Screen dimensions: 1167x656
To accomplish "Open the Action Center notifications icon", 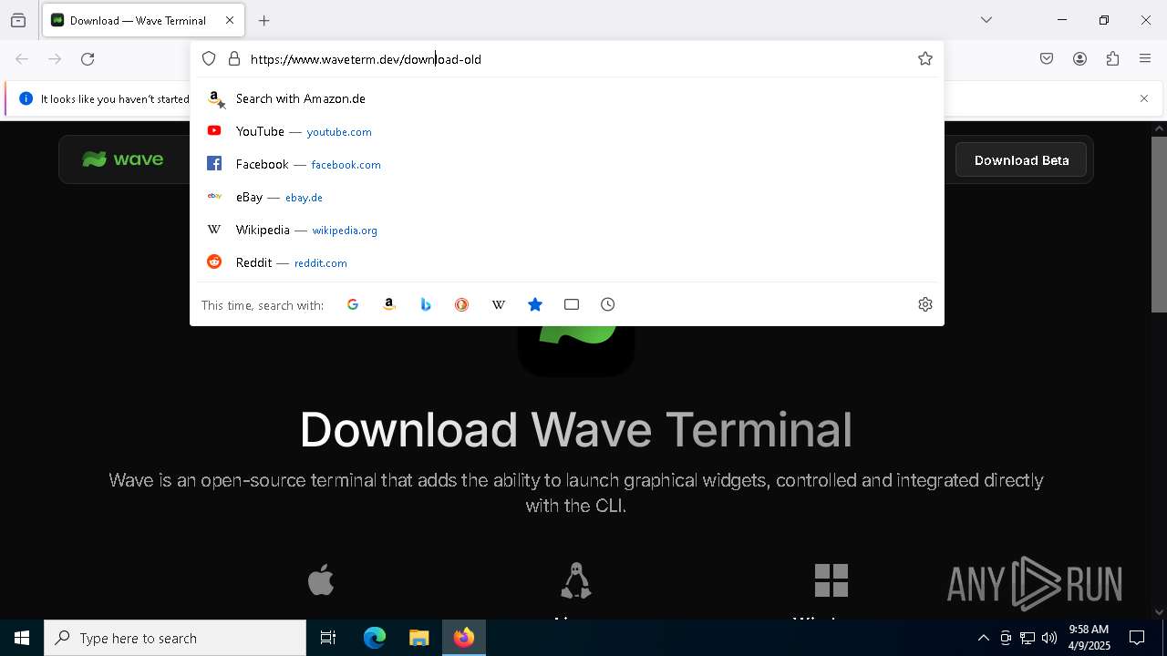I will click(x=1137, y=638).
